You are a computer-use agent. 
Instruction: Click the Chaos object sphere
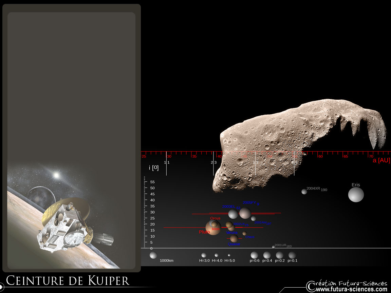(244, 233)
